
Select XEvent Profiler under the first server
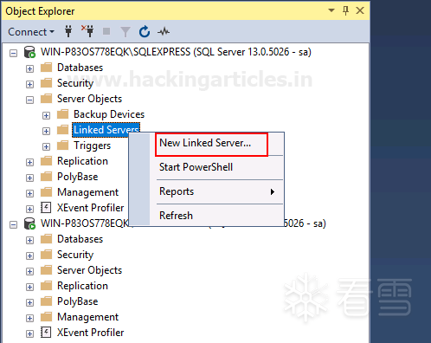(90, 208)
